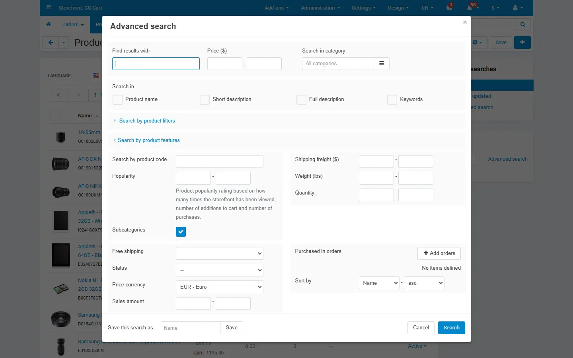Click the Add orders button

439,253
